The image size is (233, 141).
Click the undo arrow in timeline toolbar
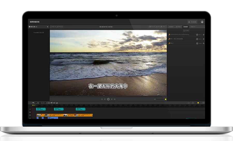pyautogui.click(x=33, y=103)
